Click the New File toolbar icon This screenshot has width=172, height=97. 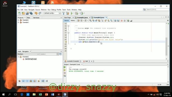tap(20, 13)
